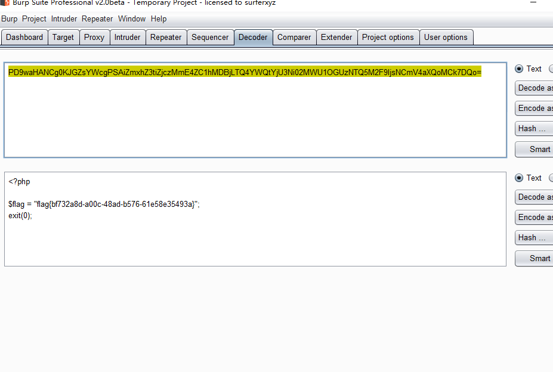Click Smart decode for base64 input
This screenshot has width=553, height=372.
click(534, 149)
